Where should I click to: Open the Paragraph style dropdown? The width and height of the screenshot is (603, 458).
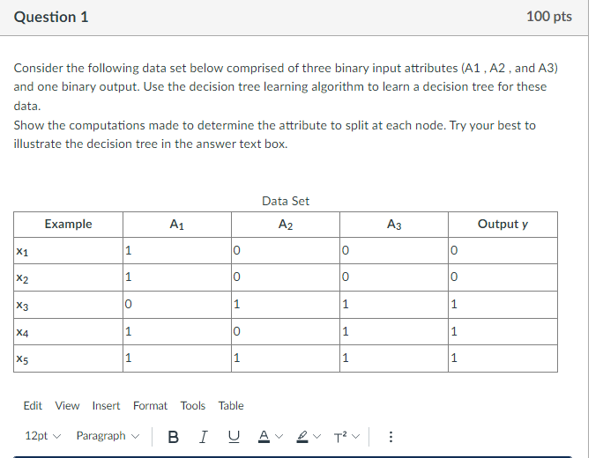pos(108,436)
